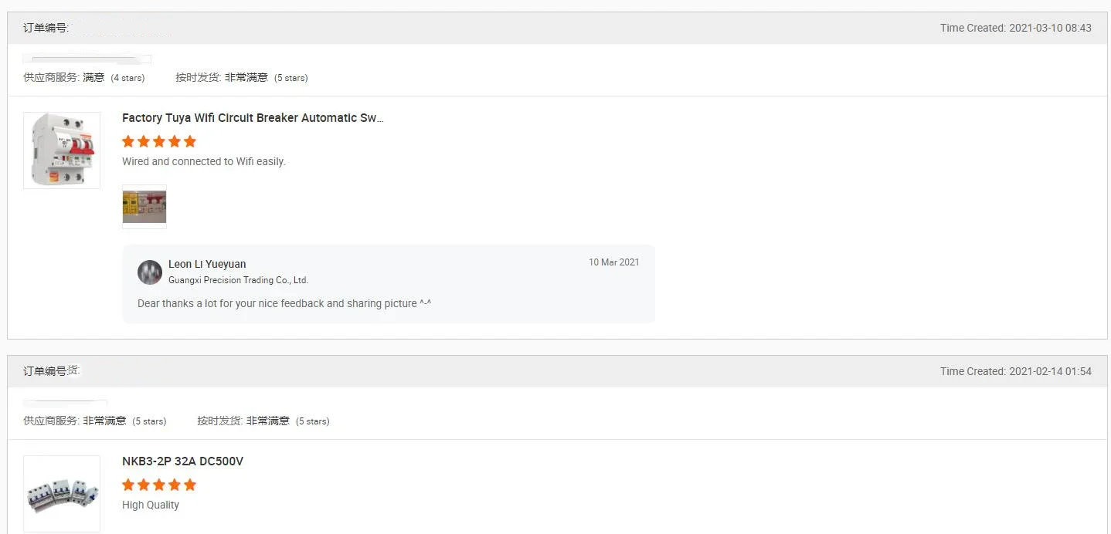
Task: Open the Wifi circuit breaker product thumbnail
Action: (62, 150)
